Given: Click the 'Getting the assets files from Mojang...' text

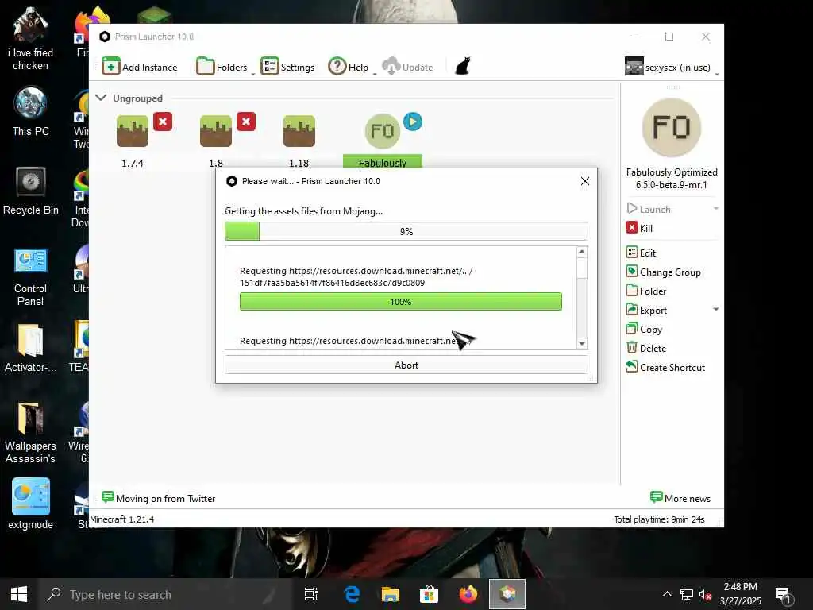Looking at the screenshot, I should [x=304, y=211].
